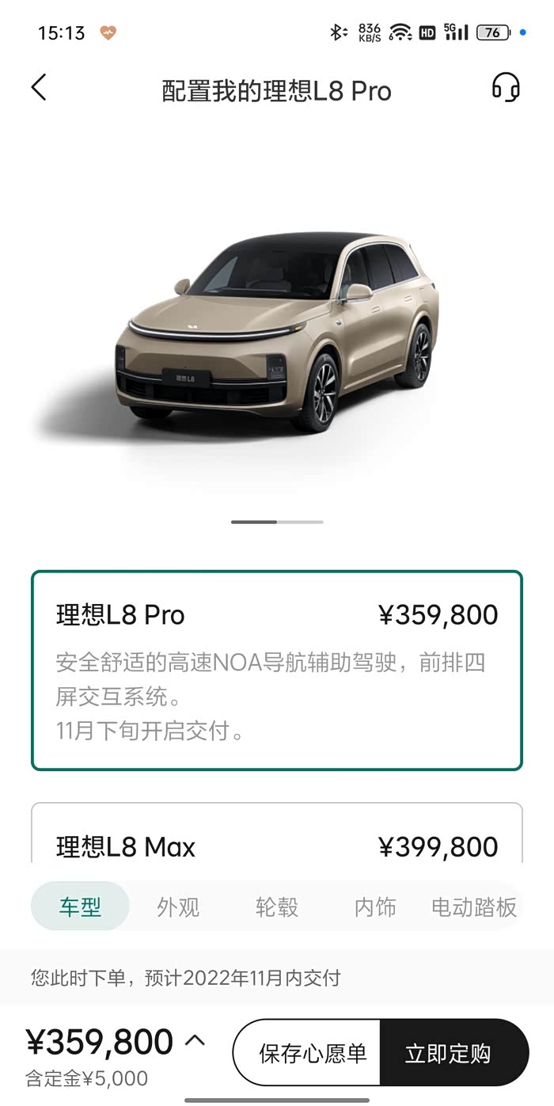Tap the HD call indicator icon

click(427, 33)
